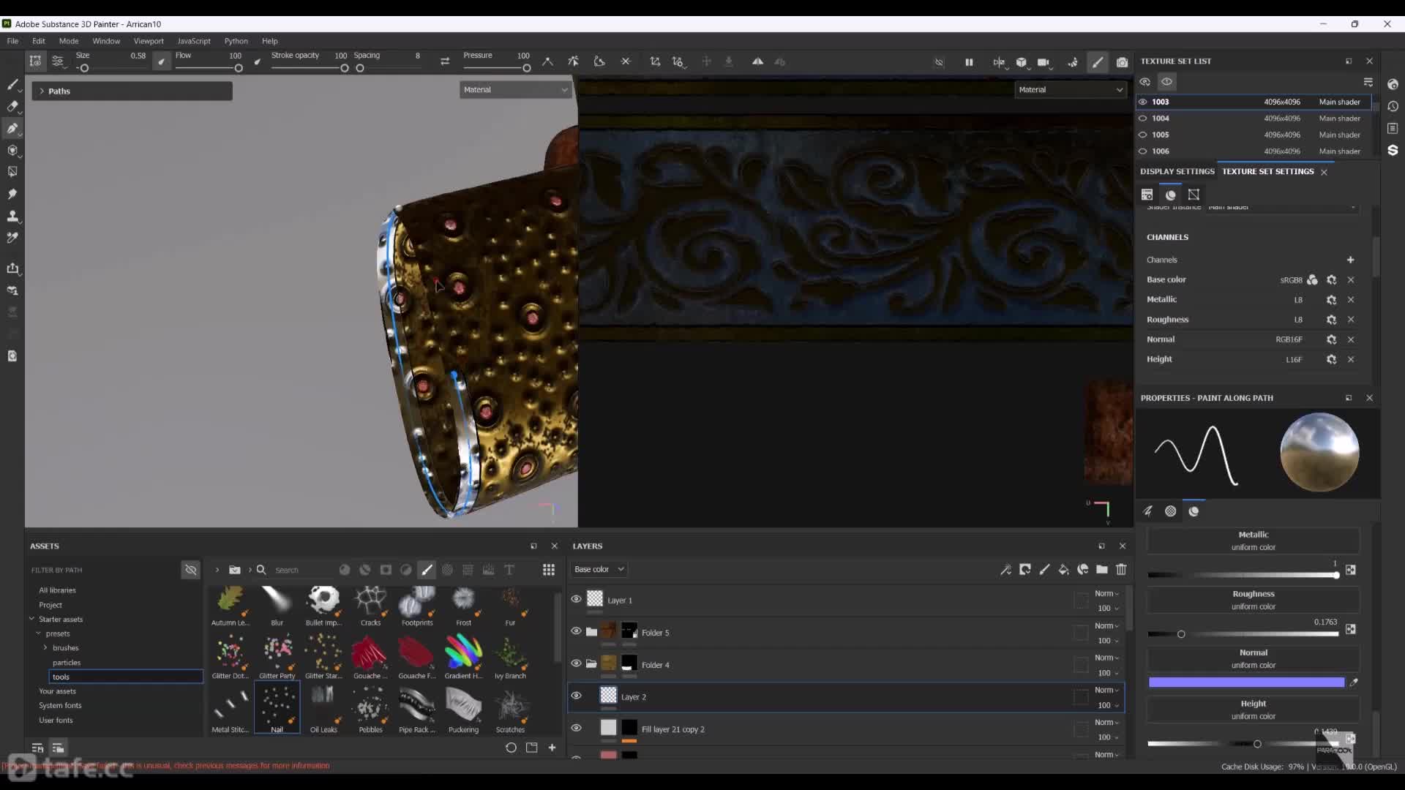
Task: Add a fill layer in Layers panel
Action: coord(1063,569)
